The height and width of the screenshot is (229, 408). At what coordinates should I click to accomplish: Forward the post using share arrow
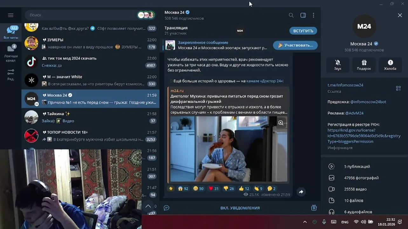pyautogui.click(x=301, y=192)
